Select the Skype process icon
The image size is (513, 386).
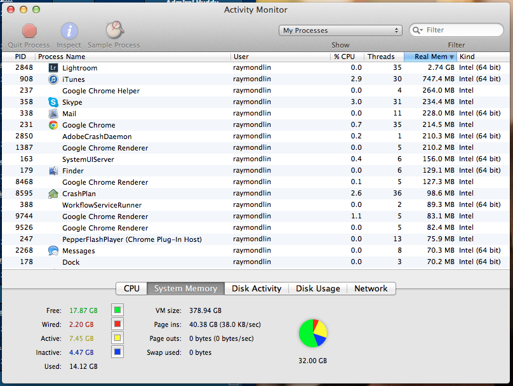click(x=53, y=102)
